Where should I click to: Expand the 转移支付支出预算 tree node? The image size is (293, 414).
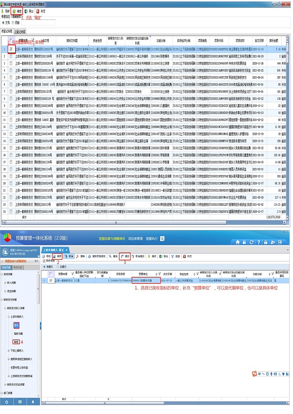[x=5, y=384]
